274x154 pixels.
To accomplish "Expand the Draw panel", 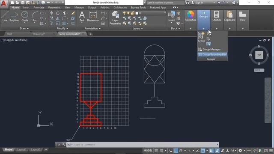I will [x=24, y=28].
